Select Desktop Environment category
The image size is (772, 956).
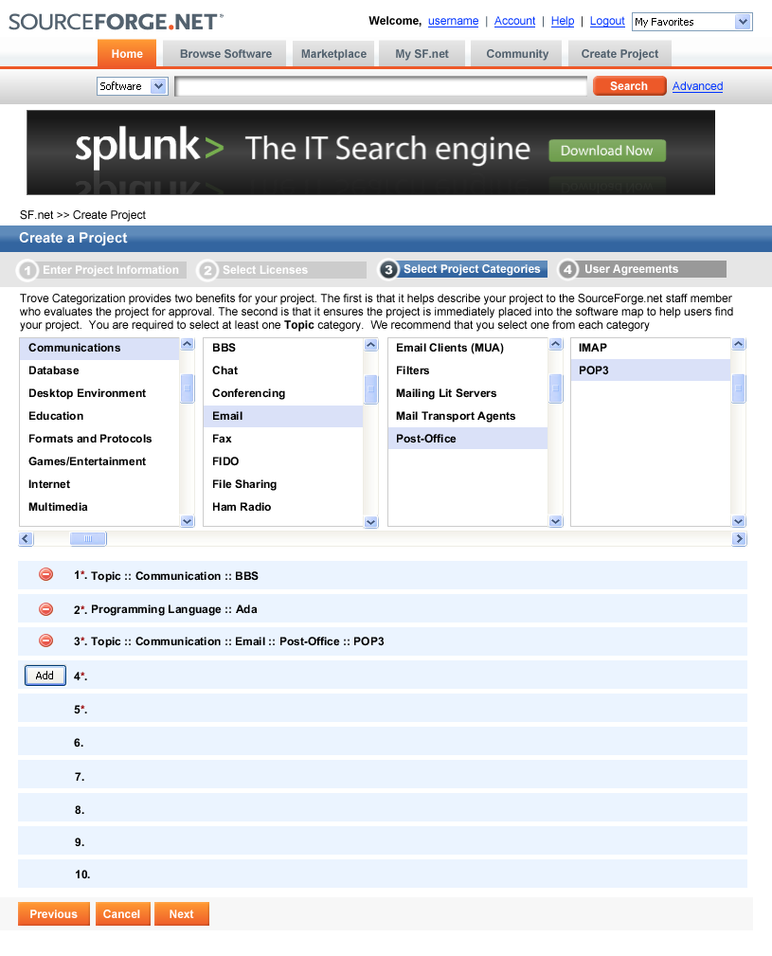tap(99, 393)
